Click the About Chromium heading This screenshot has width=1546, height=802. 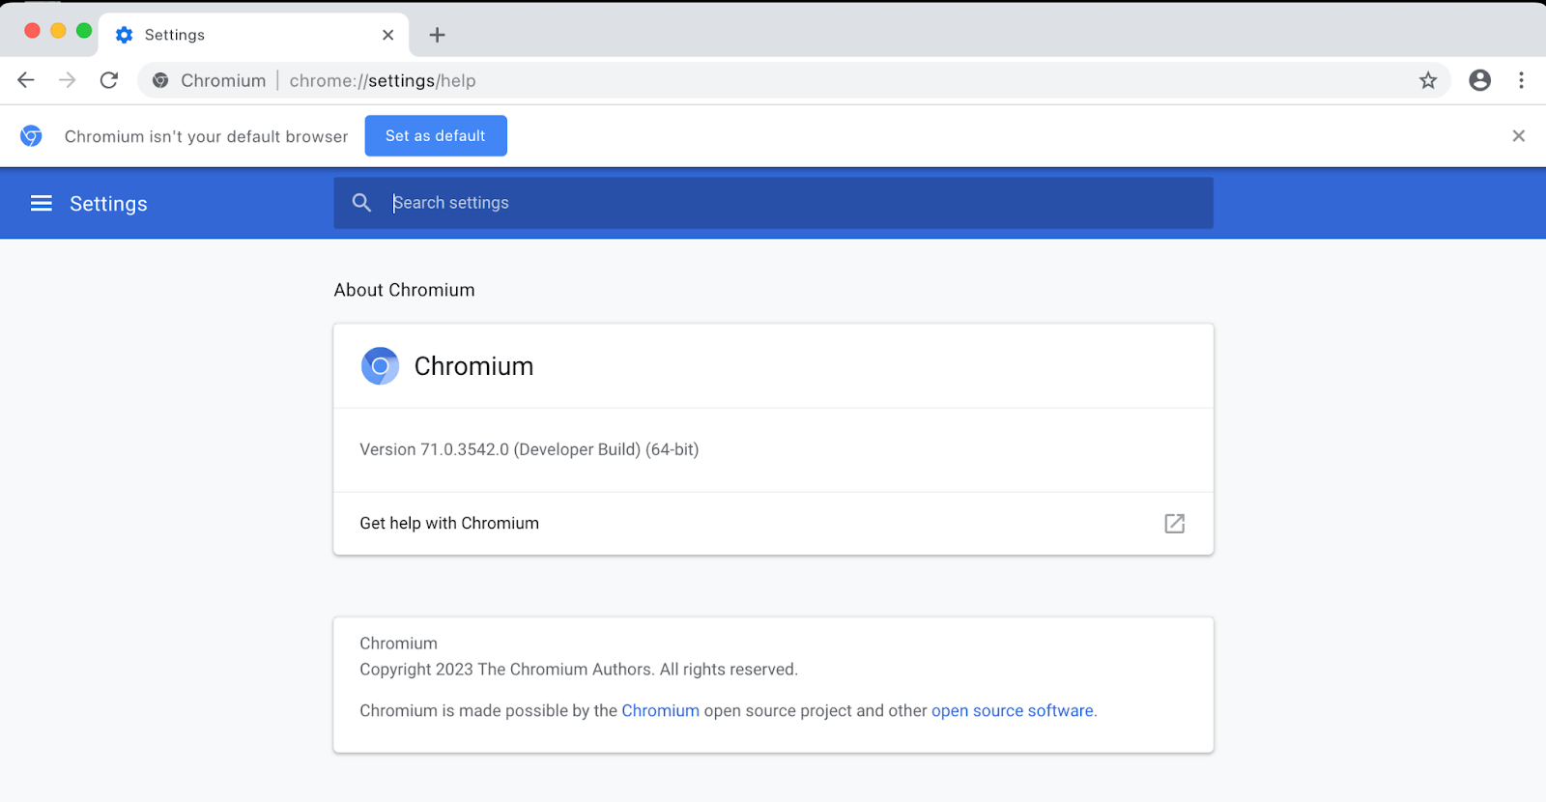coord(404,290)
